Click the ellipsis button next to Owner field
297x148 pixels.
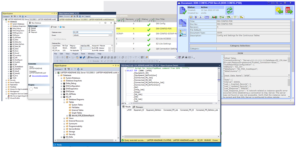(x=111, y=35)
